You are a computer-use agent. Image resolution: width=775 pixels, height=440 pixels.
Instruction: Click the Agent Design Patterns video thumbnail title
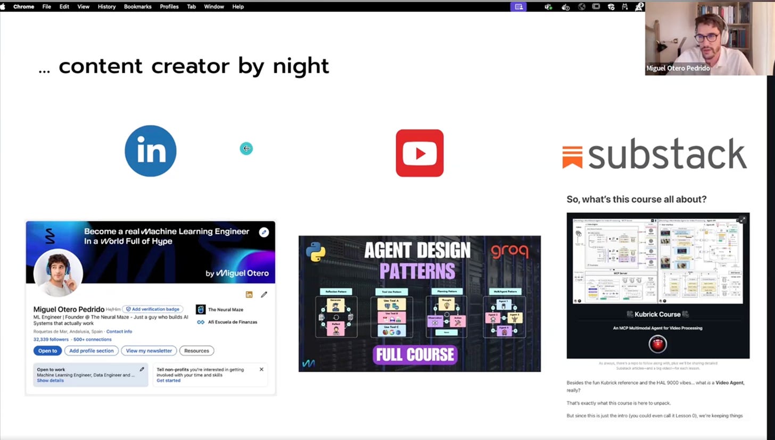417,260
